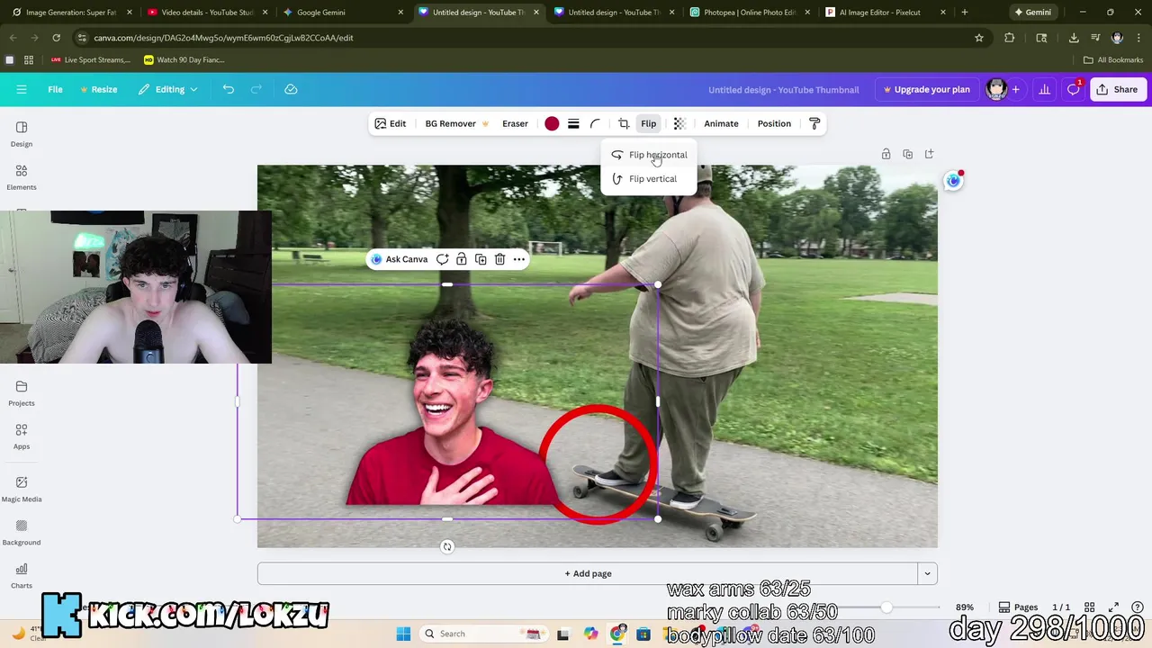This screenshot has height=648, width=1152.
Task: Select Flip vertical from the flip menu
Action: [x=649, y=179]
